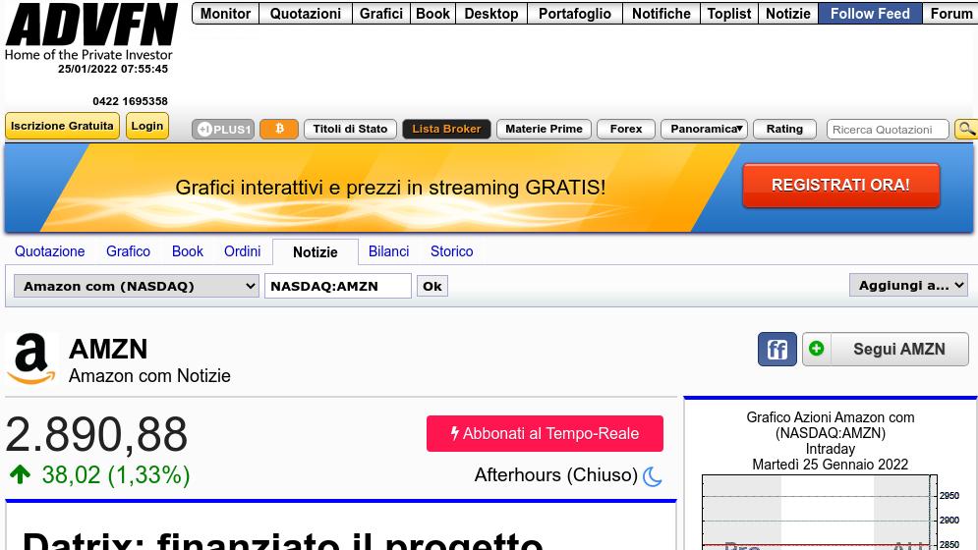Click the 38,02 (1,33%) change text

pos(115,475)
